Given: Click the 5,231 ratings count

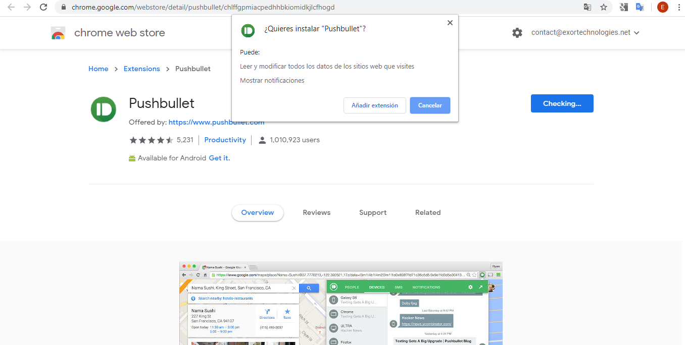Looking at the screenshot, I should pos(185,140).
